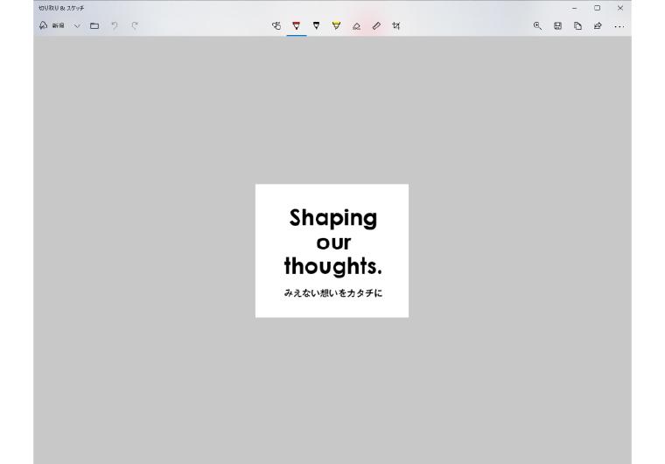
Task: Save the snip with the floppy disk icon
Action: click(557, 26)
